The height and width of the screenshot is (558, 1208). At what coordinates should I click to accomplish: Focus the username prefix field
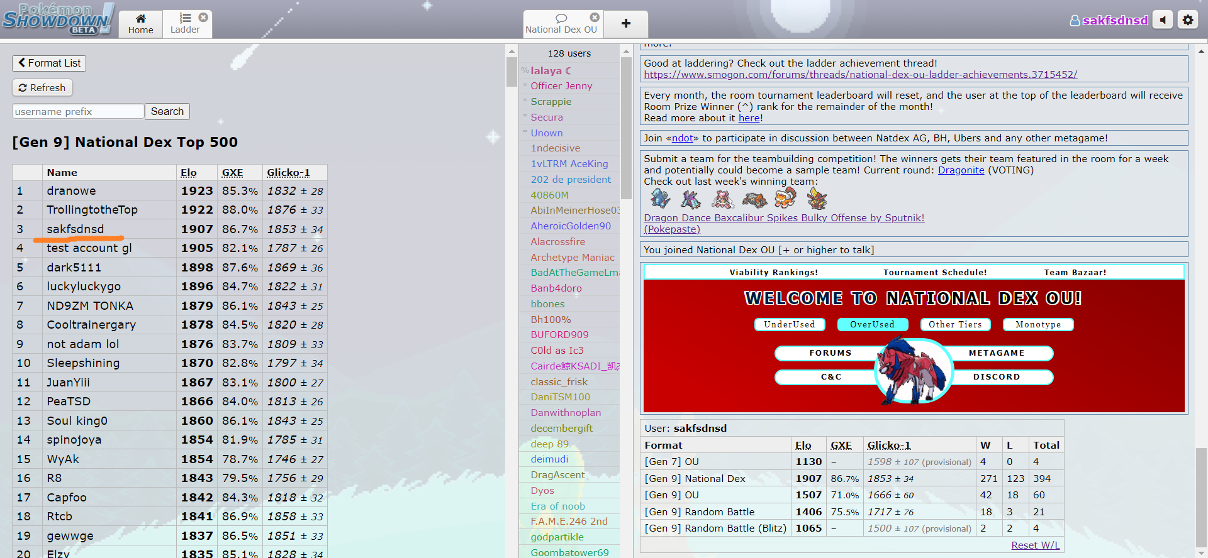(78, 111)
